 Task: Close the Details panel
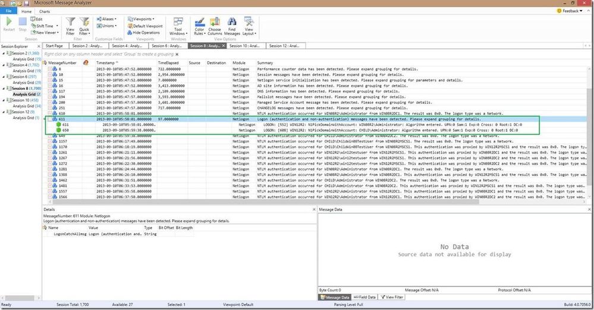coord(314,209)
